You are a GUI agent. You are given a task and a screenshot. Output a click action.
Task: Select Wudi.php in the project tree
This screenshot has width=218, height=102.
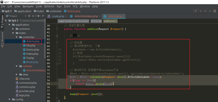point(31,62)
